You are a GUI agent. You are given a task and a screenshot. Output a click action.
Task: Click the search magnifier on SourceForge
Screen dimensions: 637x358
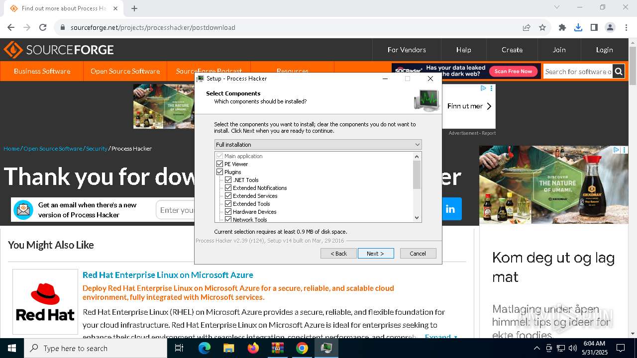[619, 72]
